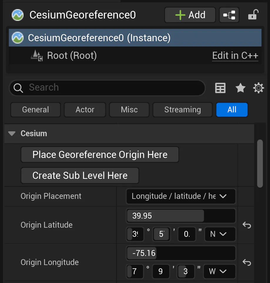Click the CesiumGeoreference0 actor icon in the header

pos(18,15)
